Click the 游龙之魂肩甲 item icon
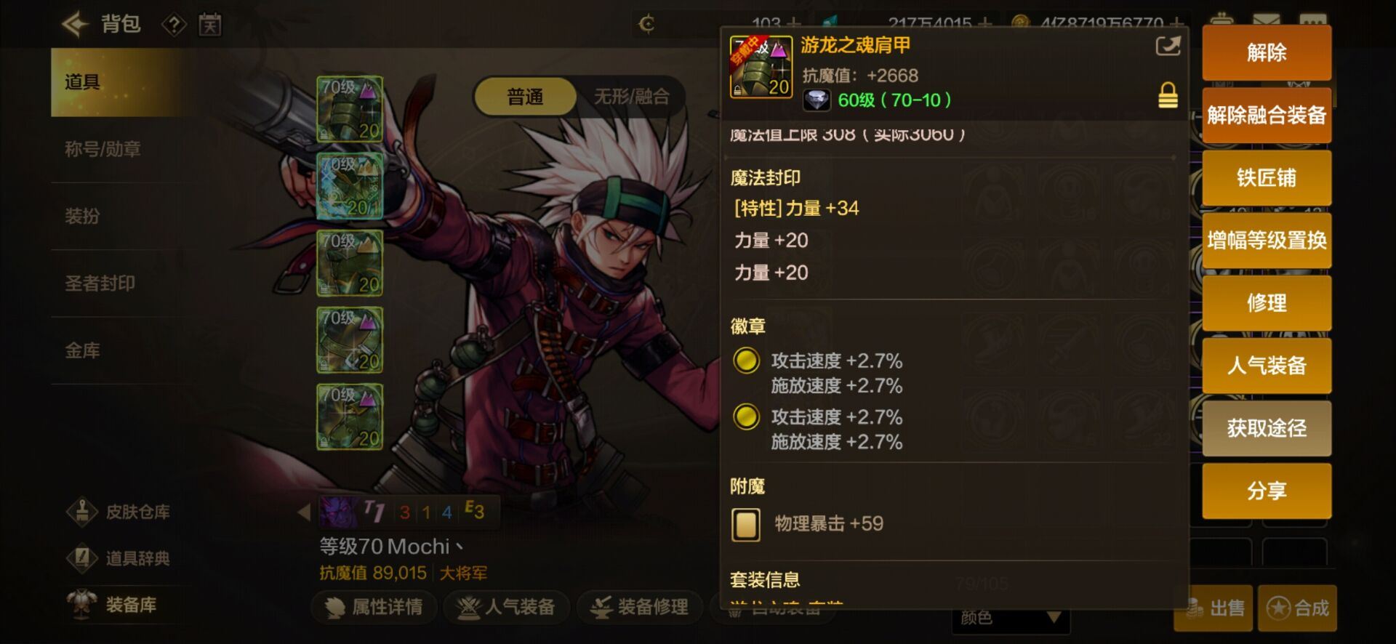This screenshot has width=1396, height=644. tap(761, 66)
